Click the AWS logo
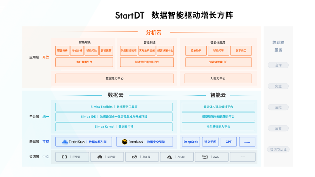This screenshot has width=315, height=177. [205, 157]
